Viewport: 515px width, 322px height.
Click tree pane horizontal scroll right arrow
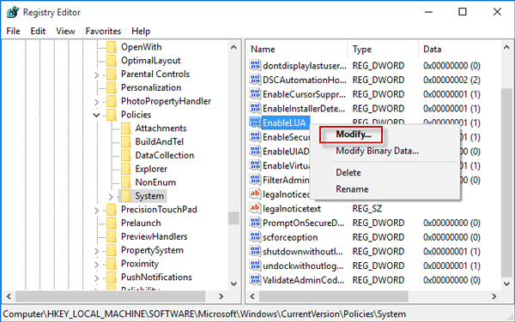tap(221, 296)
